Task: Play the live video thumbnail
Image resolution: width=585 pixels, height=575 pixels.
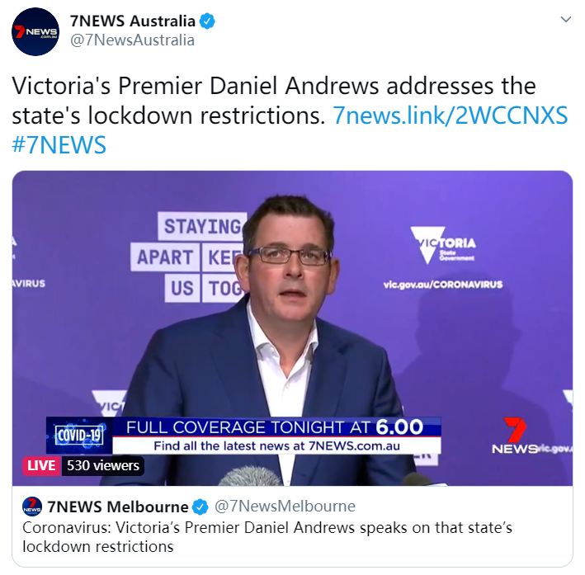Action: (292, 328)
